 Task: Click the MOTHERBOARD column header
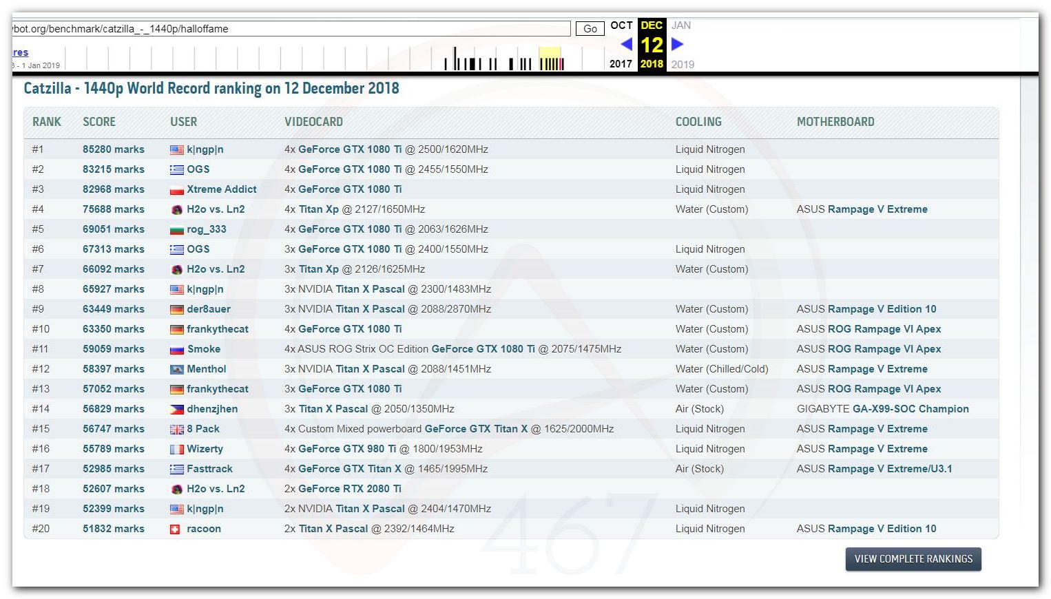[x=835, y=122]
